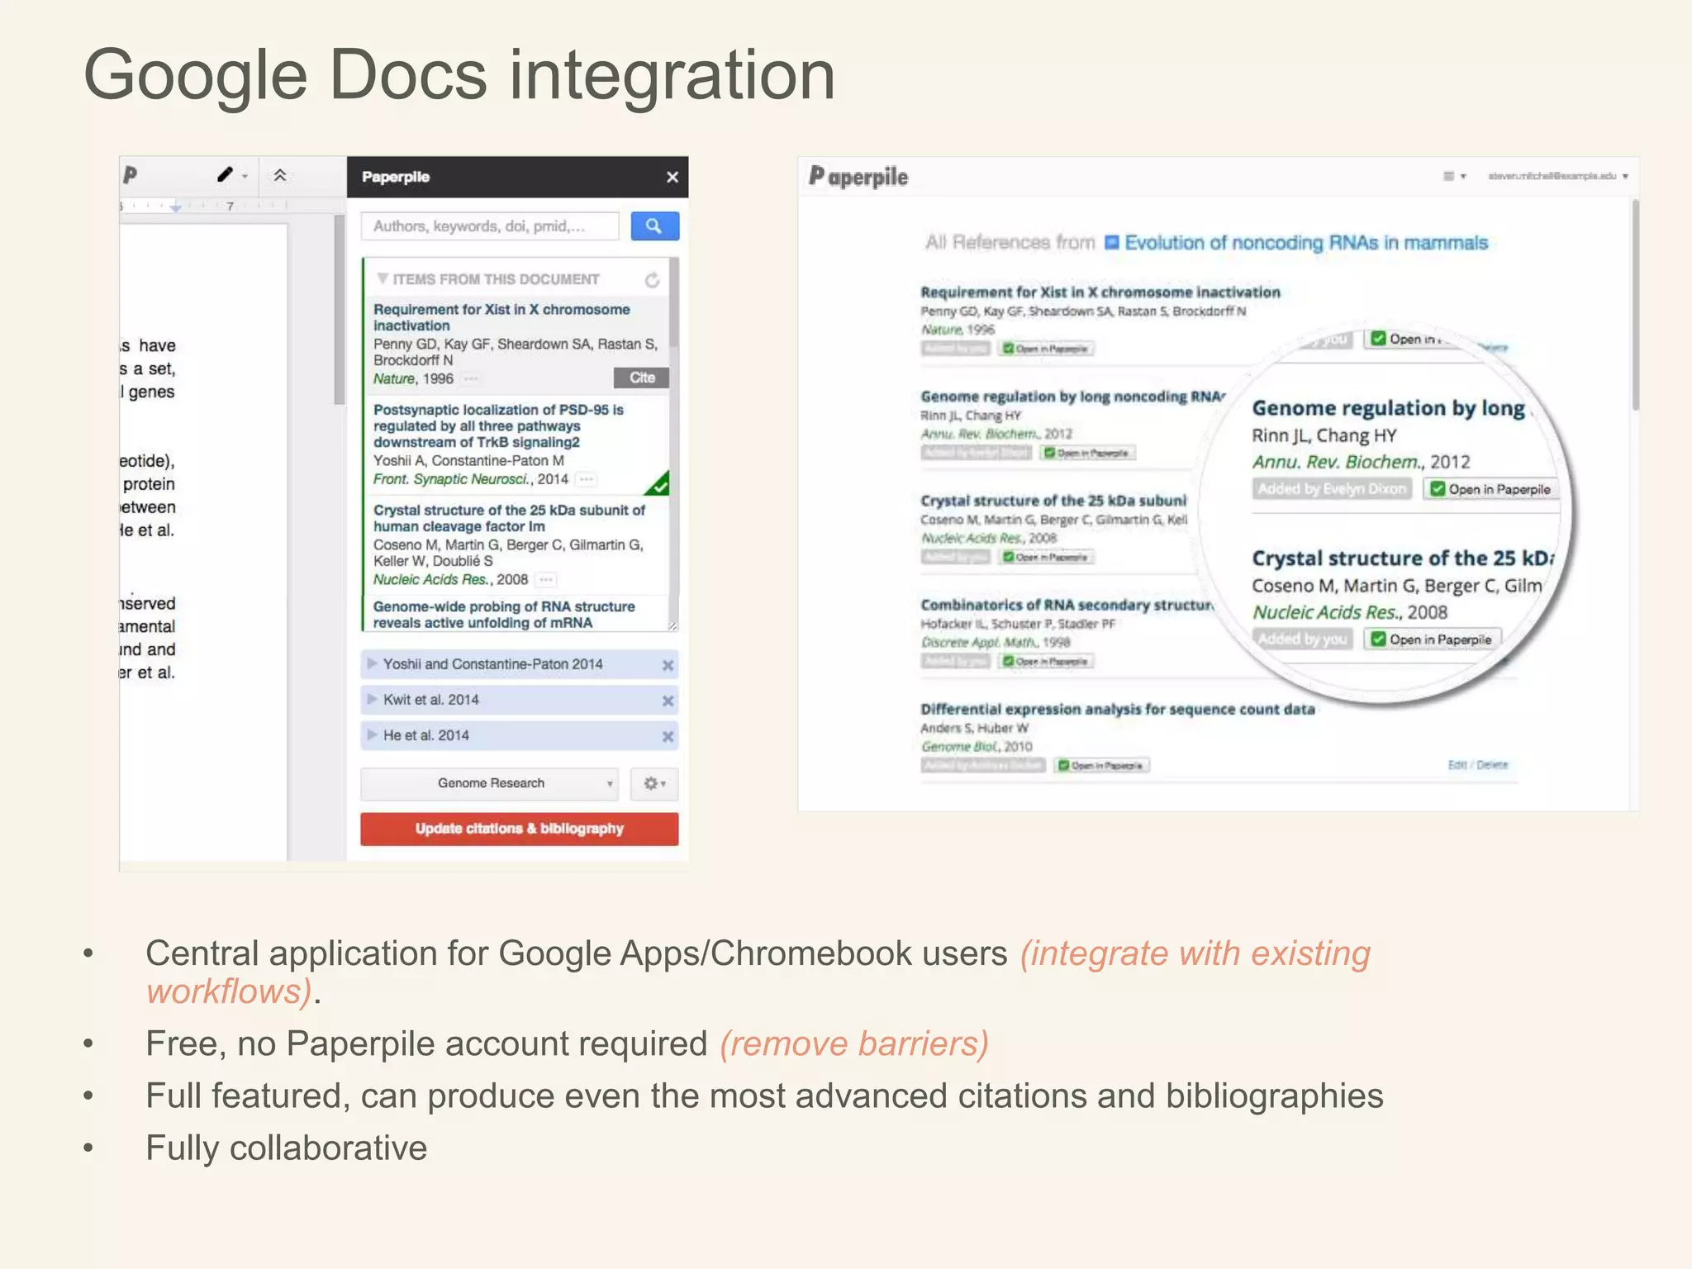
Task: Open Evolution of noncoding RNAs in mammals link
Action: 1305,243
